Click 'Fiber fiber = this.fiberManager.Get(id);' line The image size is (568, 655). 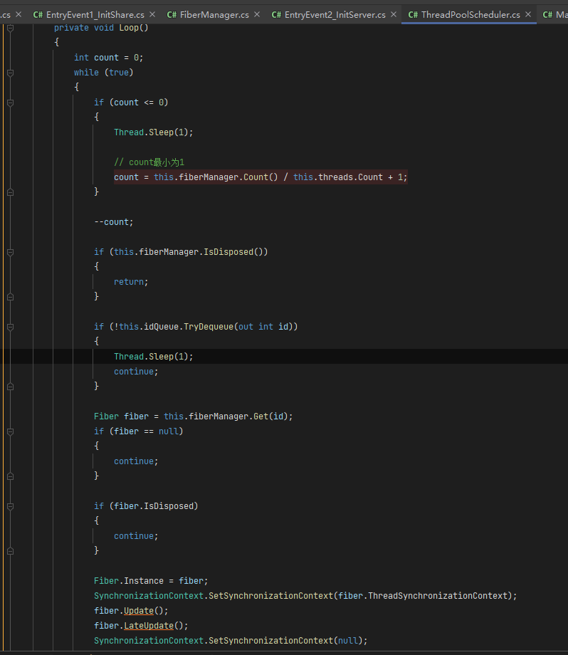(x=194, y=416)
